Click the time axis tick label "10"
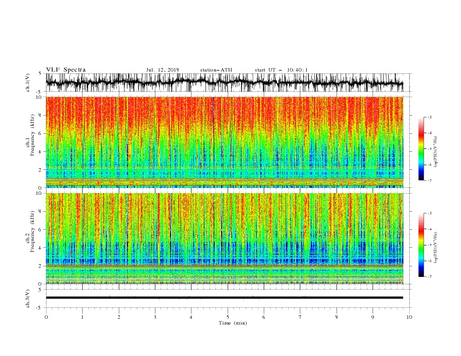 (409, 317)
